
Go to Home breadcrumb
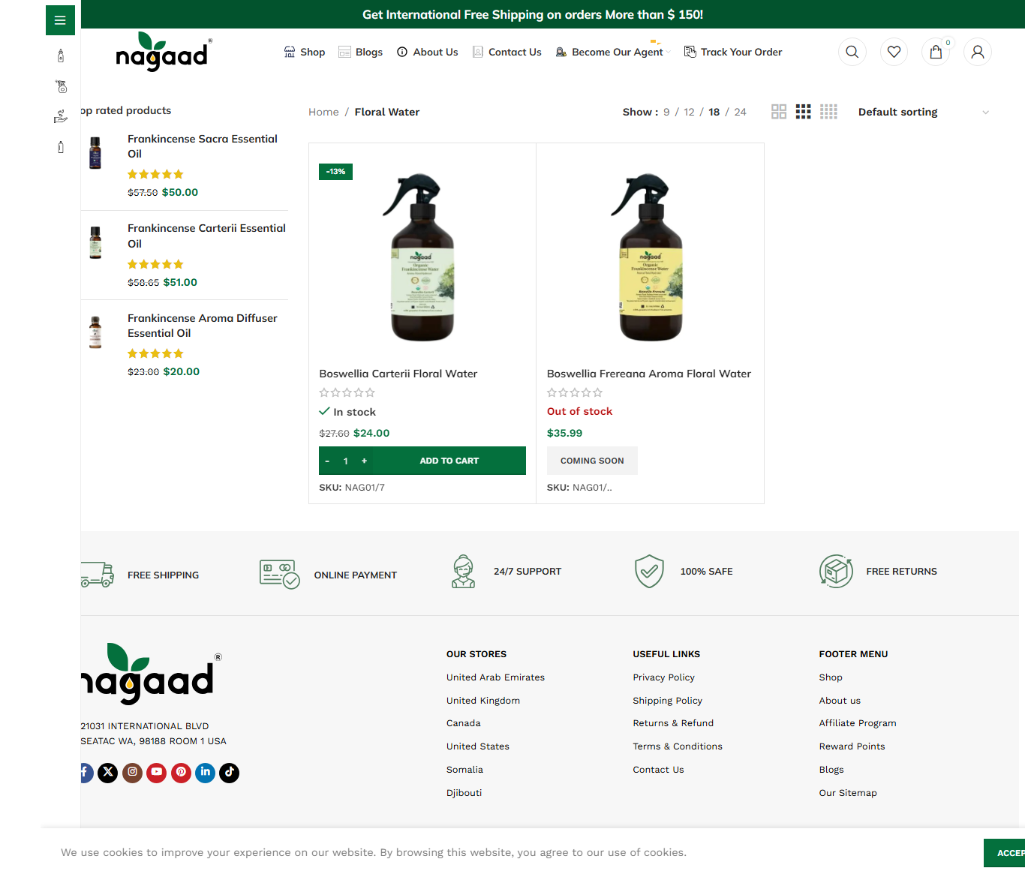(323, 112)
